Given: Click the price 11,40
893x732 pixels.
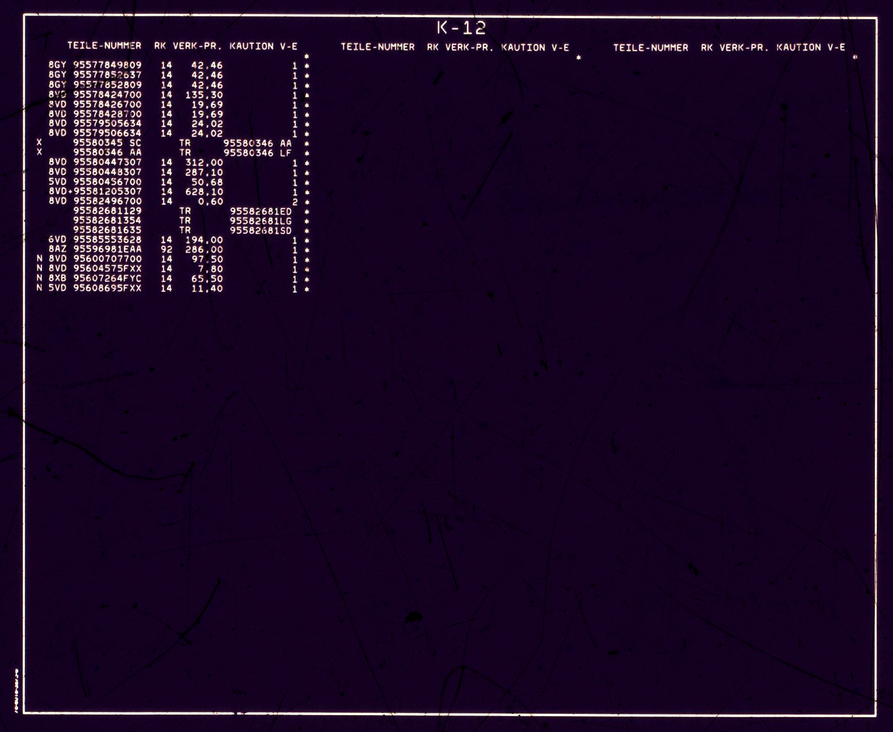Looking at the screenshot, I should 207,288.
